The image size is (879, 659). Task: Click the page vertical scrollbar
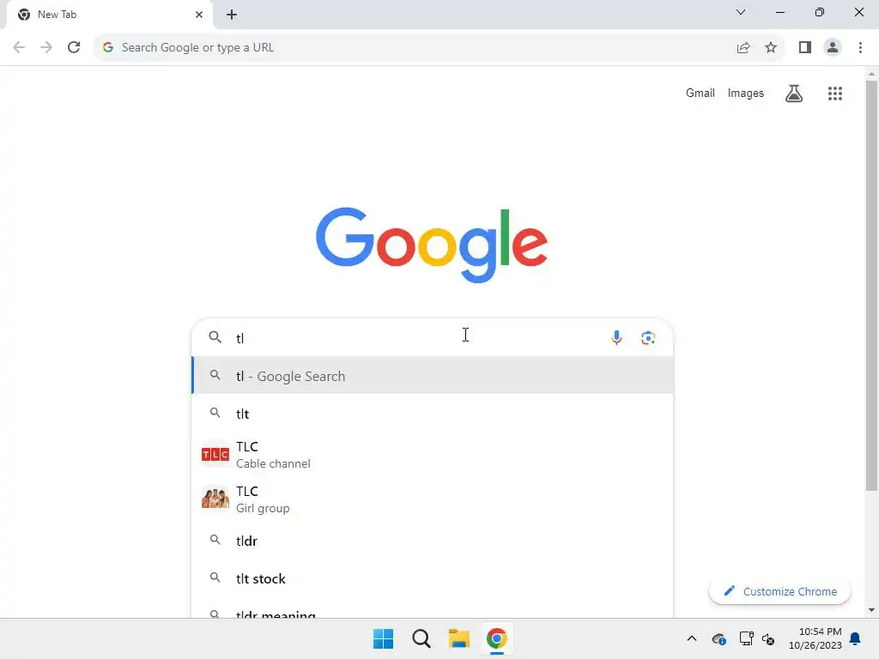pyautogui.click(x=871, y=286)
